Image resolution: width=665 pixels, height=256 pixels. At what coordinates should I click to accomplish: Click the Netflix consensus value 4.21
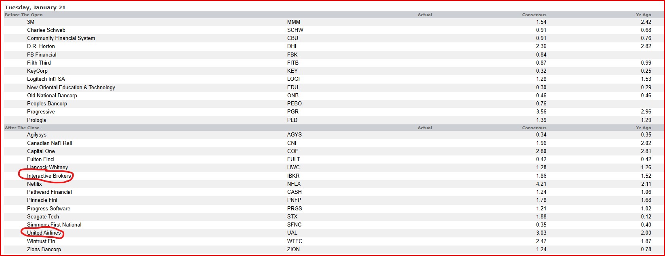coord(541,184)
